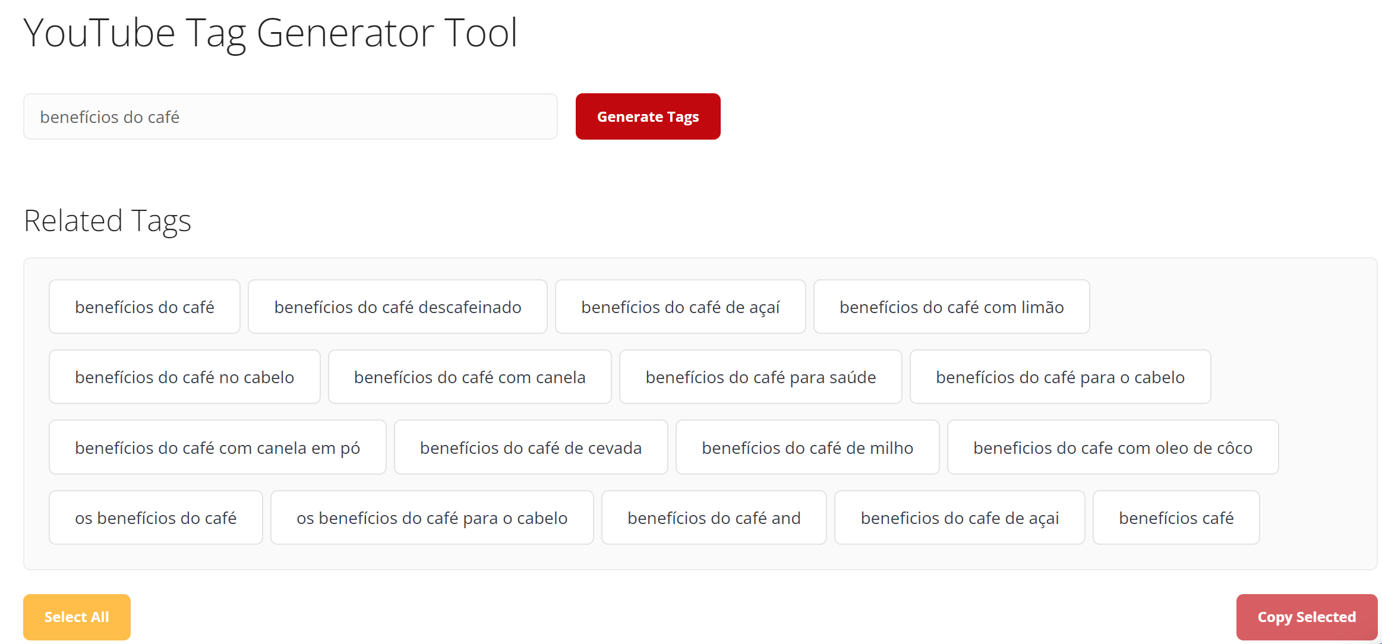Image resolution: width=1382 pixels, height=644 pixels.
Task: Select the tag 'benefícios do café and'
Action: [x=714, y=517]
